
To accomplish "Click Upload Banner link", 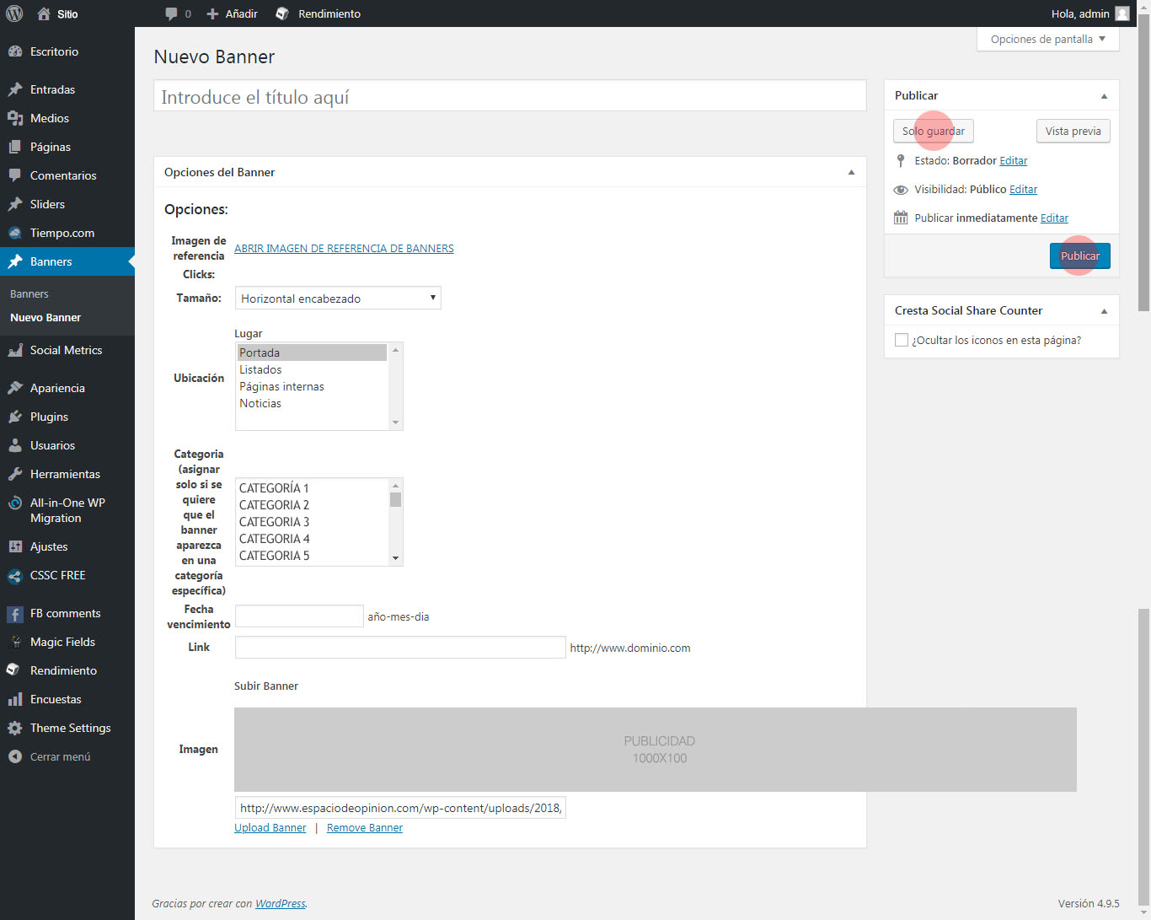I will [270, 828].
